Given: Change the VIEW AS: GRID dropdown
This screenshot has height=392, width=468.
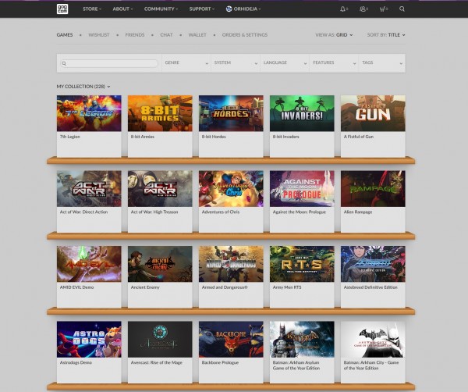Looking at the screenshot, I should coord(334,35).
